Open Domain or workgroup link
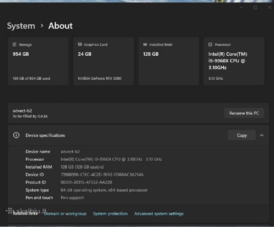Screen dimensions: 274x227 pyautogui.click(x=65, y=214)
